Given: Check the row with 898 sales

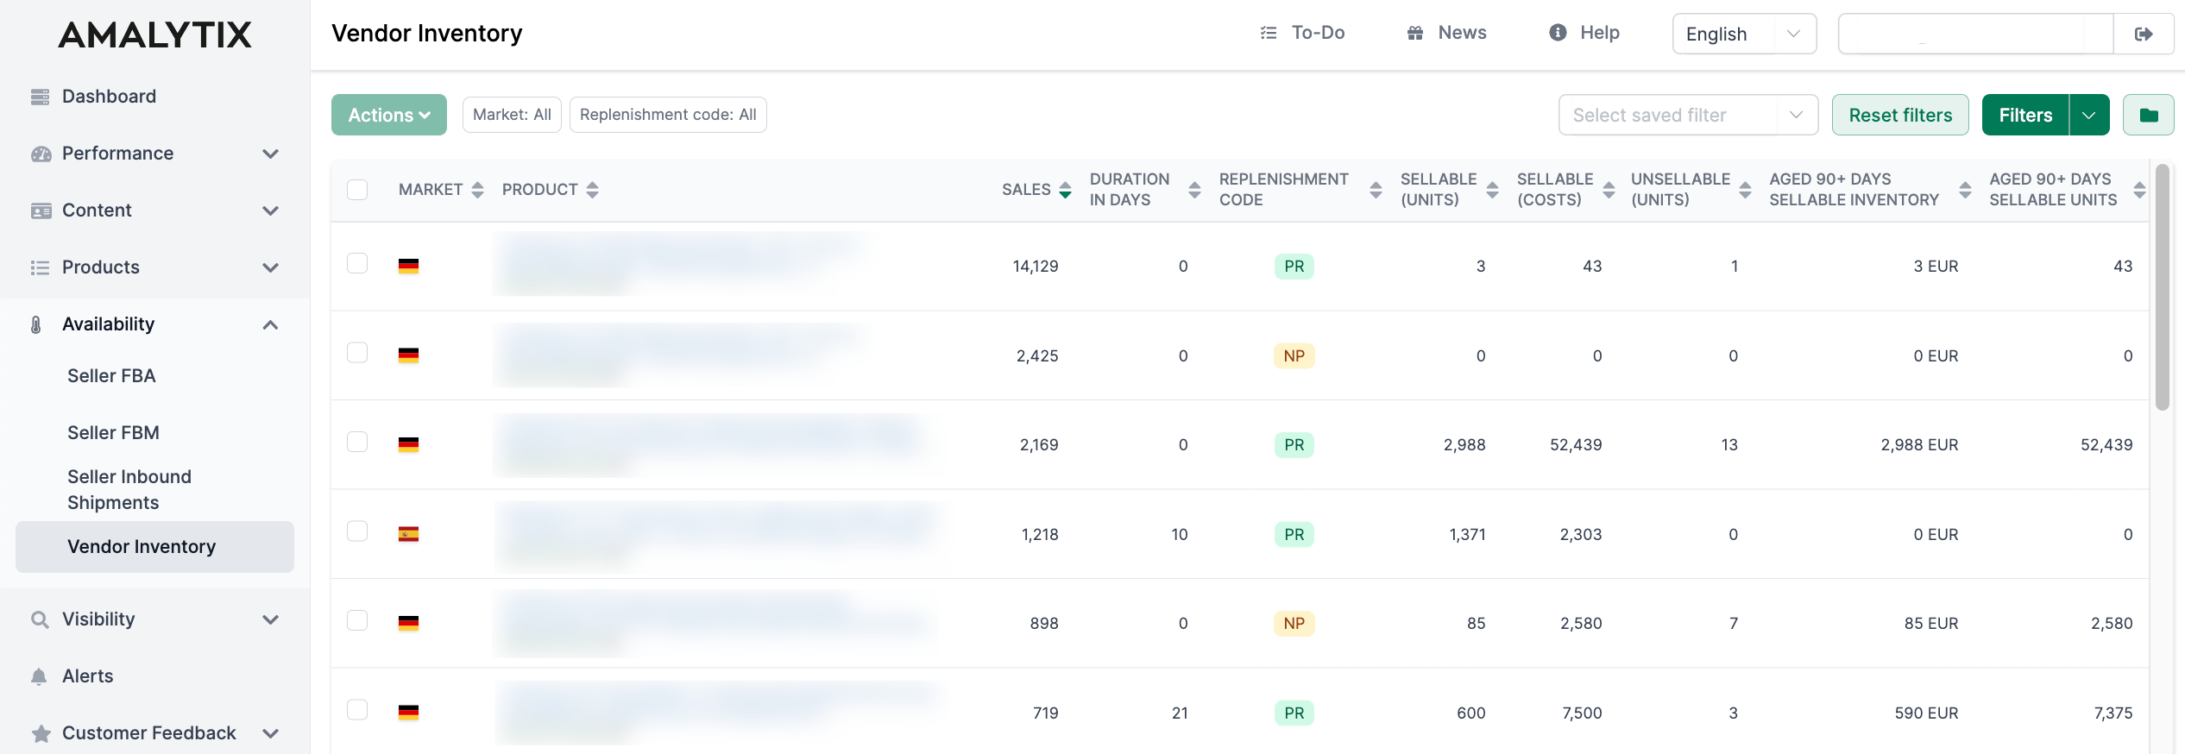Looking at the screenshot, I should coord(357,620).
